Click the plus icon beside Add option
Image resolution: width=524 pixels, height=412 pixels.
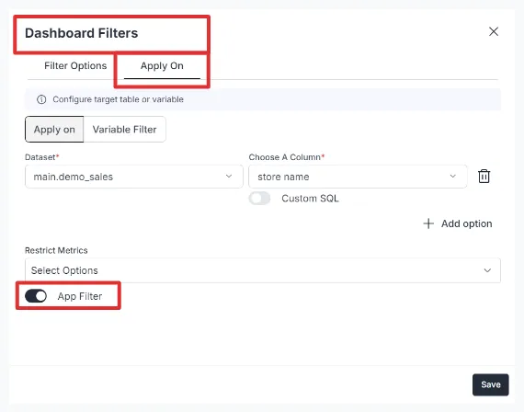(x=428, y=223)
